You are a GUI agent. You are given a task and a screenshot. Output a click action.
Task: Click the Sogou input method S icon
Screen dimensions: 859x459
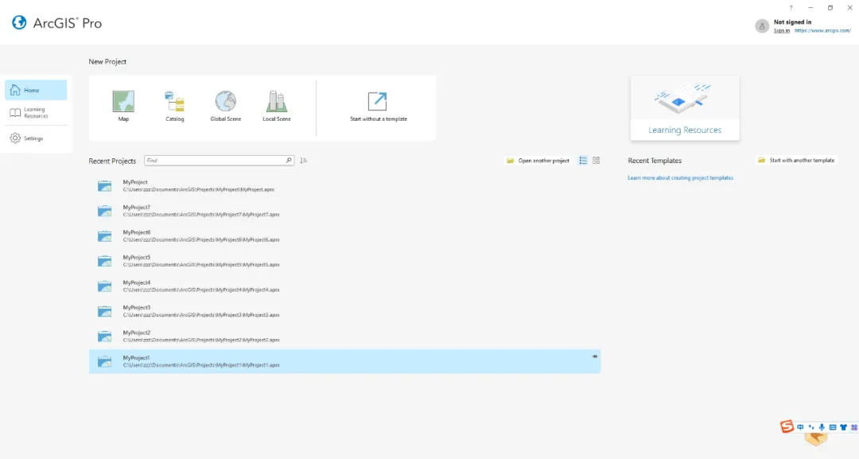787,426
